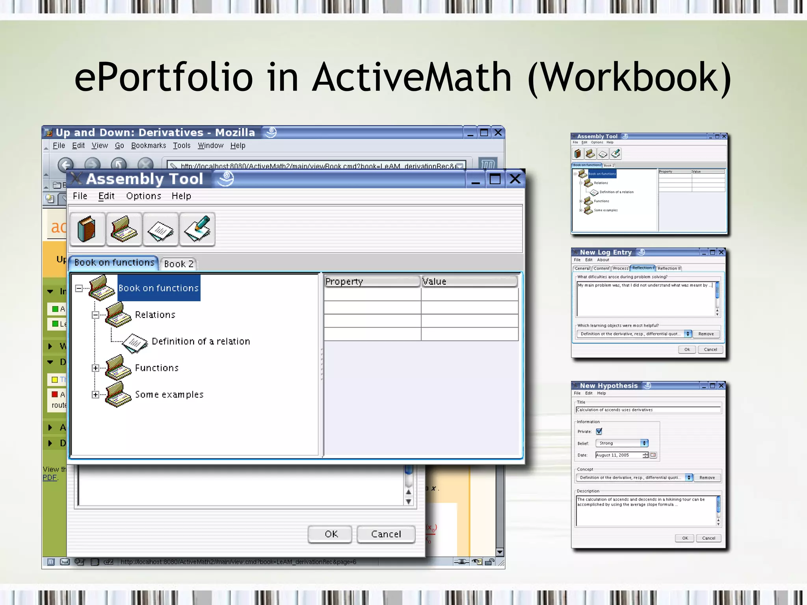Click page sheet icon in large Assembly Tool toolbar
This screenshot has width=807, height=605.
click(x=160, y=229)
